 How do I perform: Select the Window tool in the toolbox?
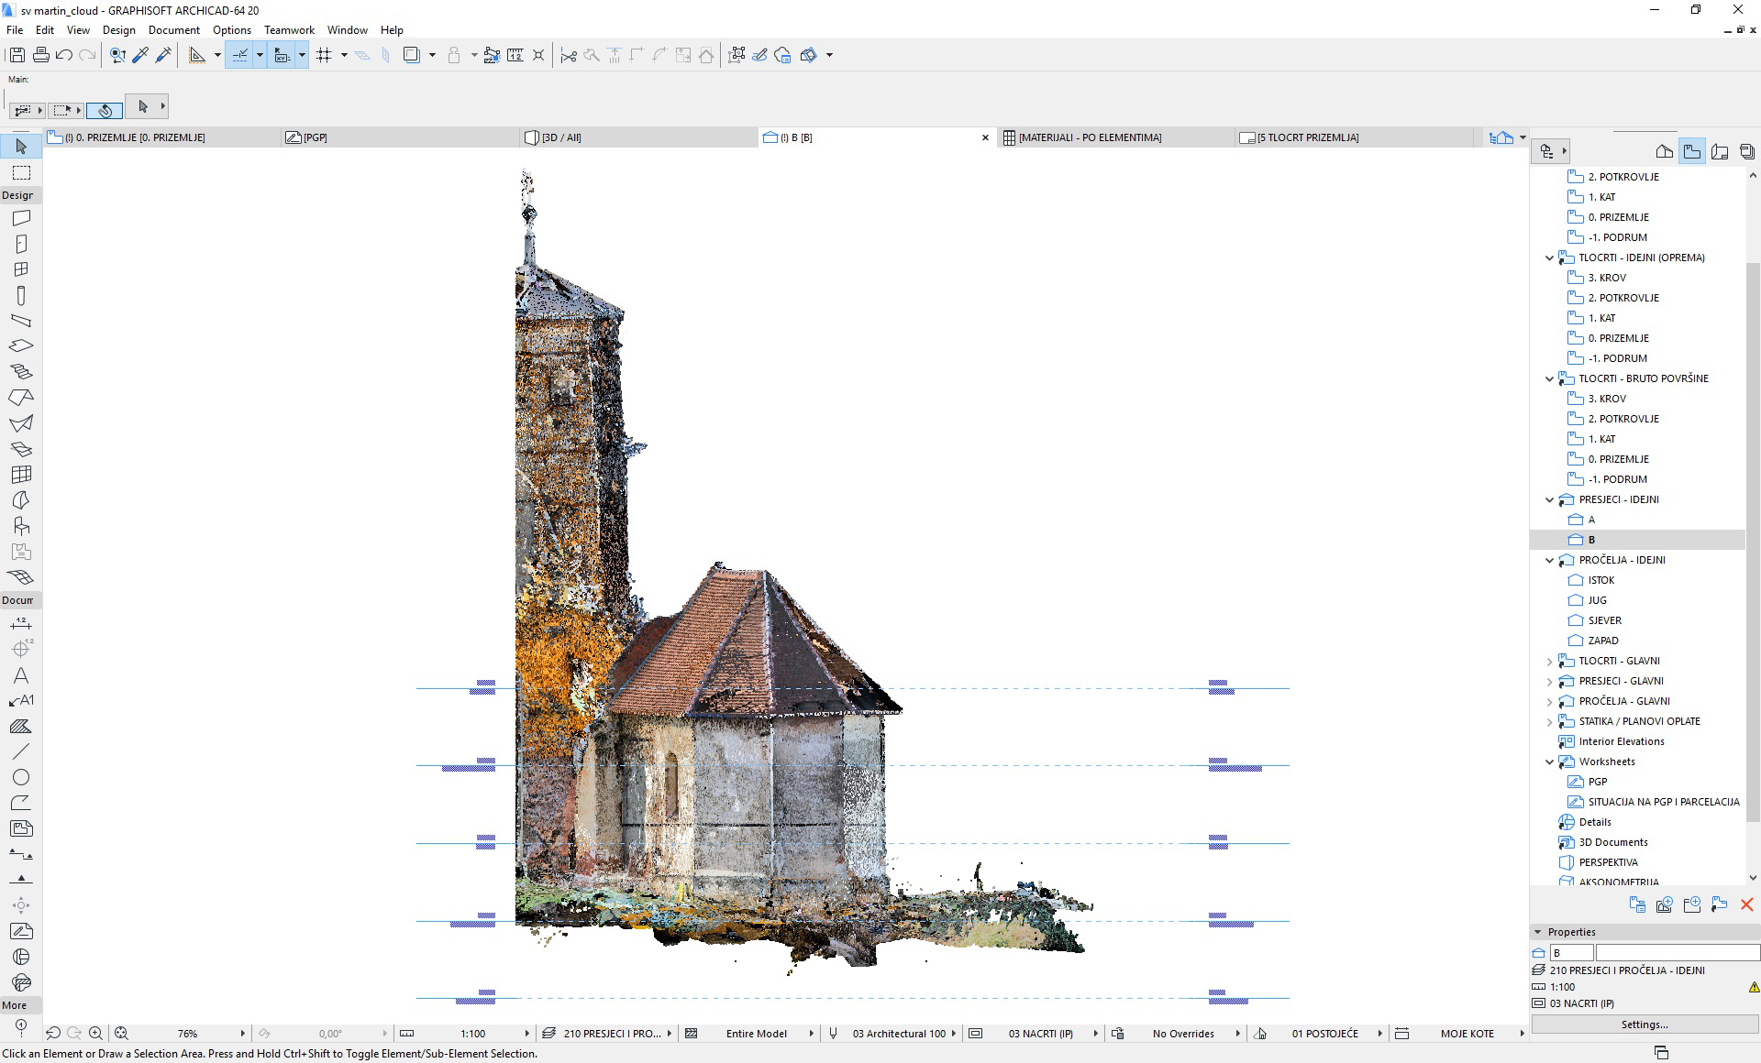[21, 269]
